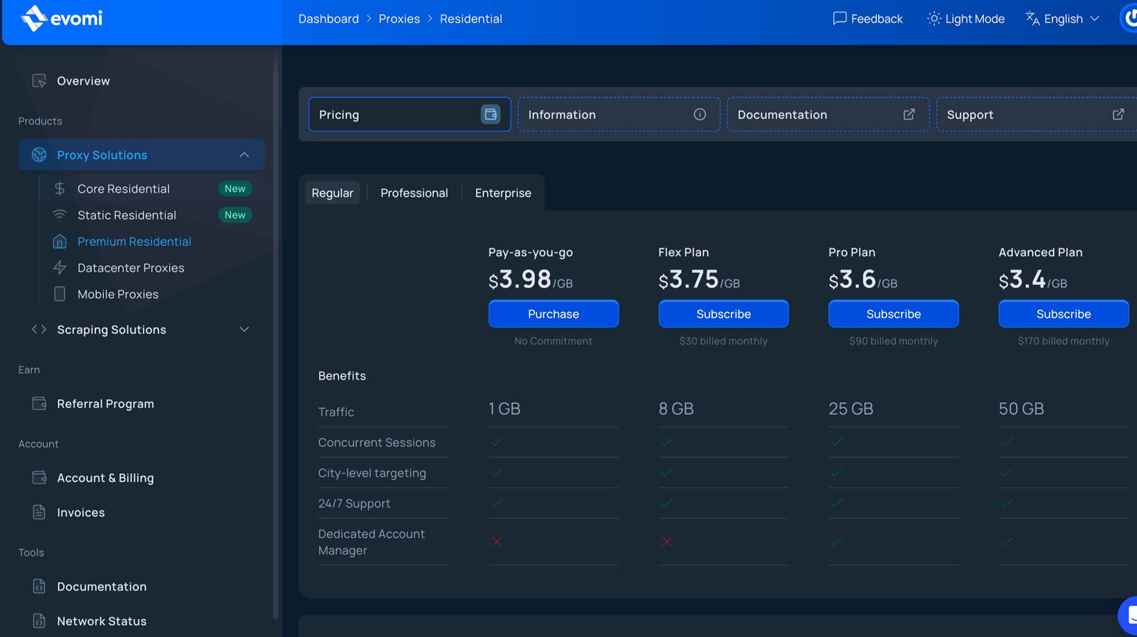Go to Dashboard in breadcrumb
The height and width of the screenshot is (637, 1137).
[x=328, y=19]
